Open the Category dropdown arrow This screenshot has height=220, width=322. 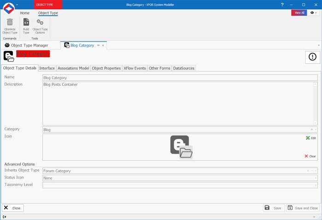click(316, 130)
